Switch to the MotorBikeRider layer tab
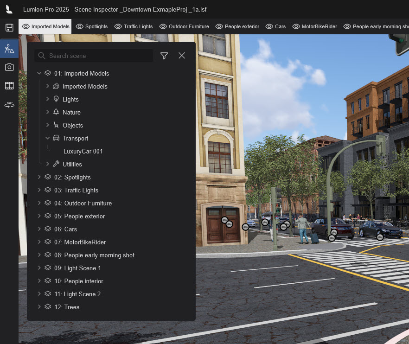Screen dimensions: 409x344 [x=320, y=26]
